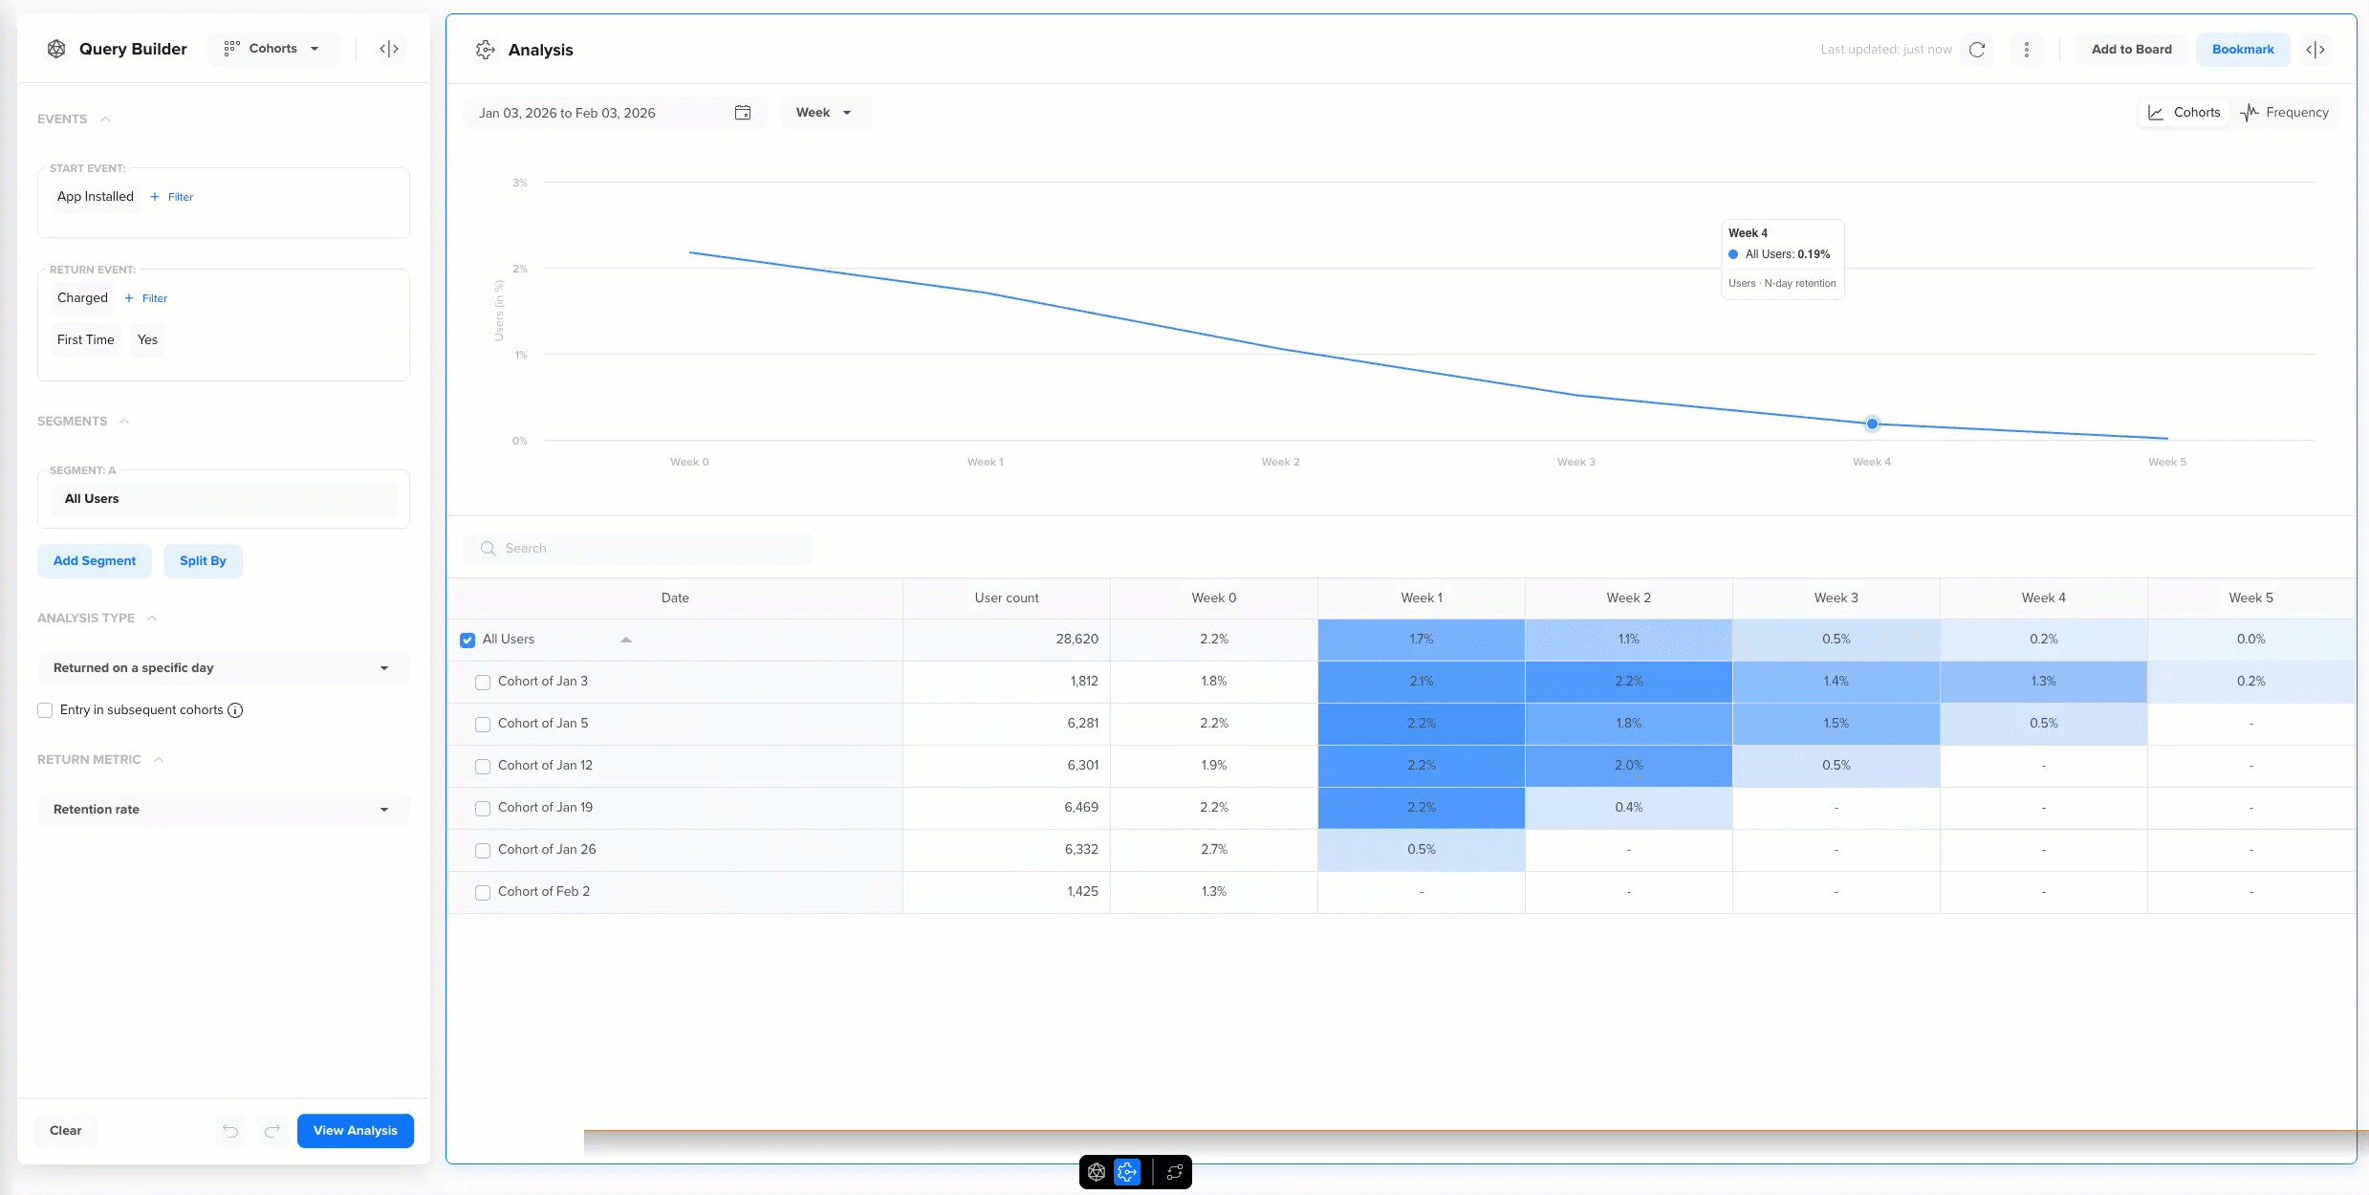The image size is (2369, 1195).
Task: Open the Retention rate dropdown
Action: tap(223, 810)
